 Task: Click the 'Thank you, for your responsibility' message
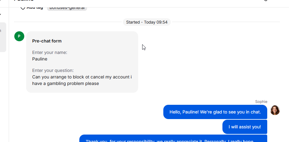[173, 138]
